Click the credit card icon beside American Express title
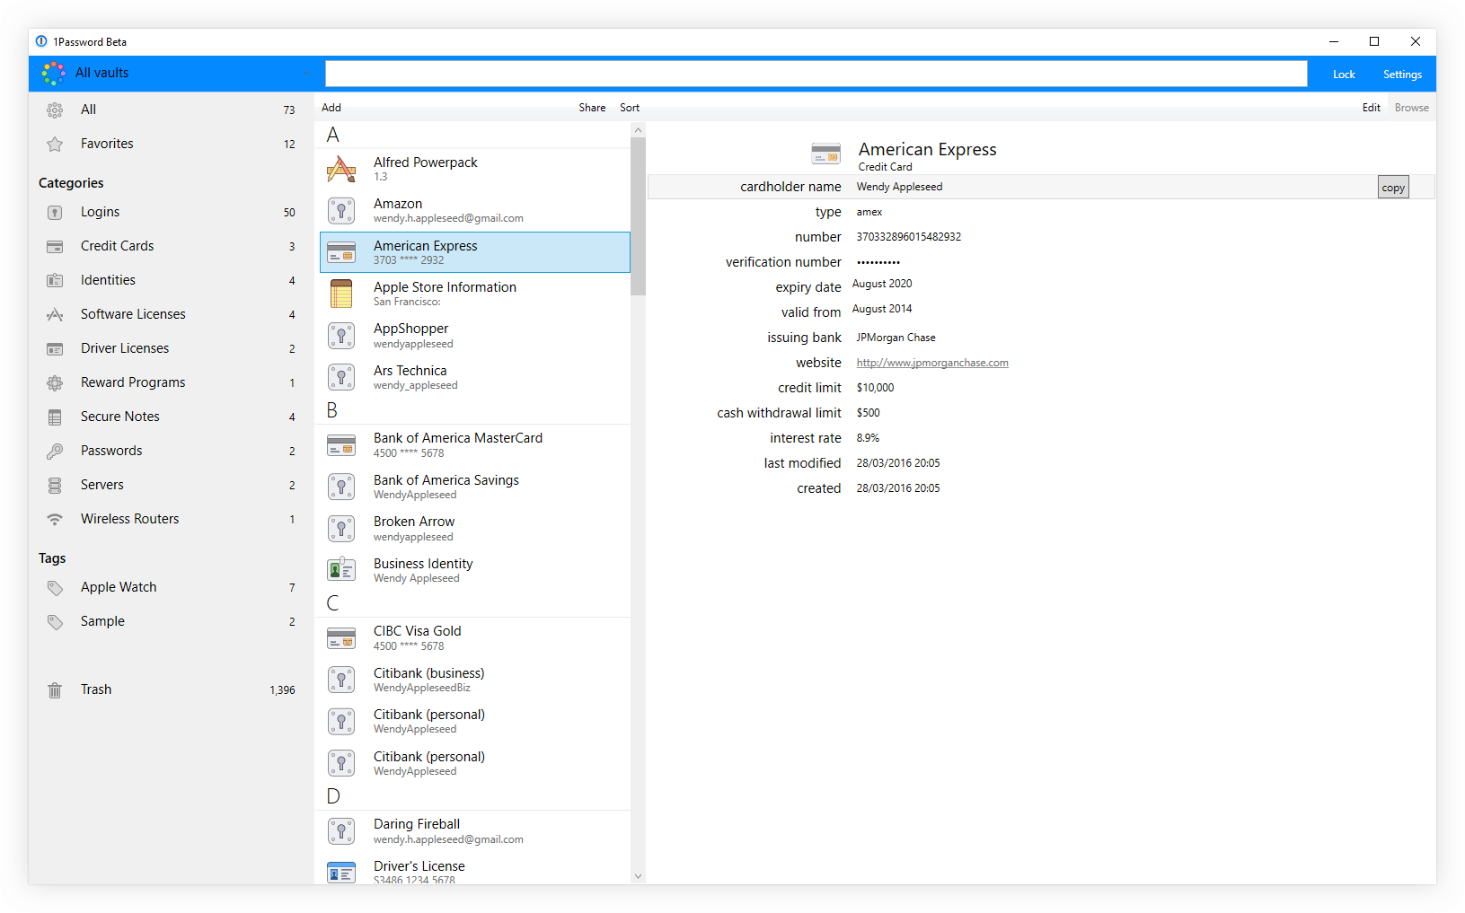 (x=826, y=154)
